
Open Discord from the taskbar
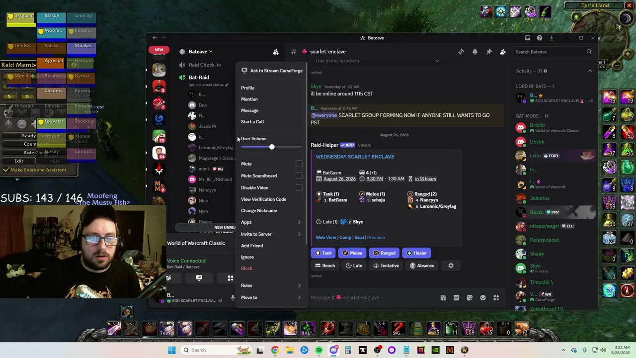[x=333, y=350]
